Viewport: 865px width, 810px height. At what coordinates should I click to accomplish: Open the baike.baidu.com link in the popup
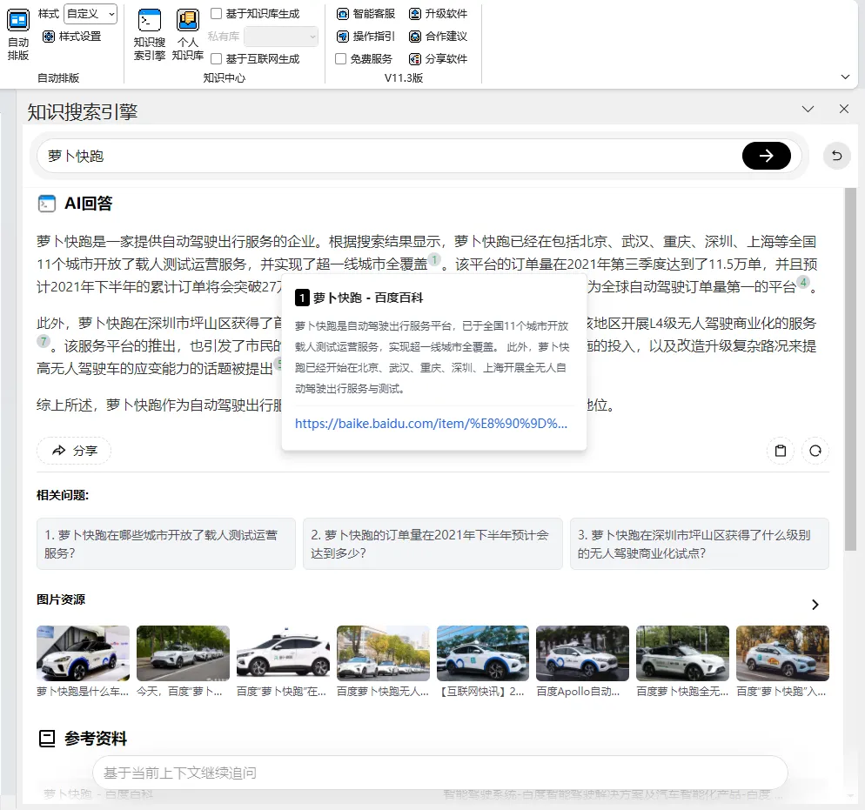click(431, 424)
